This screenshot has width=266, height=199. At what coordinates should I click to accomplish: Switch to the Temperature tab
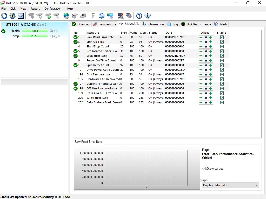point(105,24)
